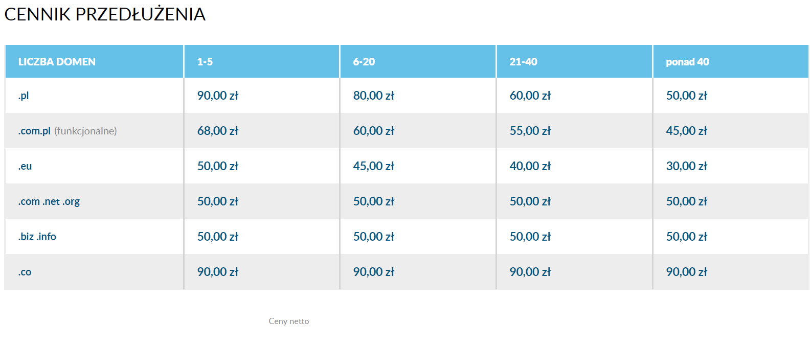
Task: Click the 80,00 zł price cell
Action: point(374,96)
